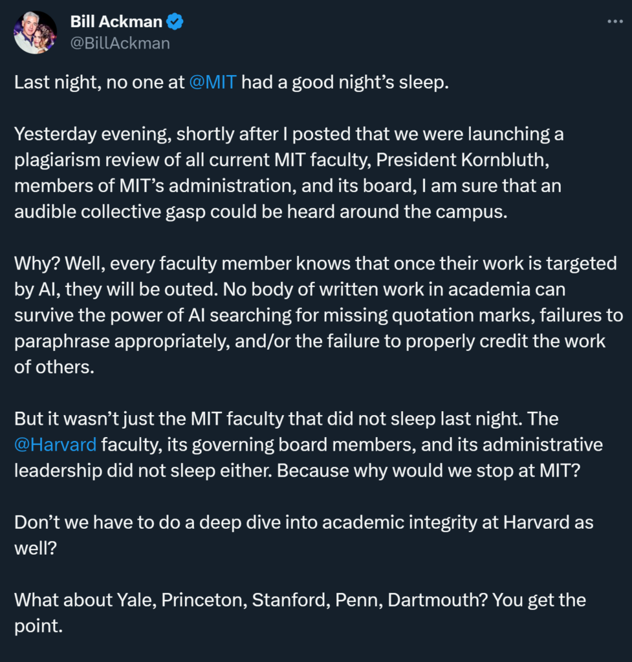632x662 pixels.
Task: Open Bill Ackman's profile picture
Action: 36,32
